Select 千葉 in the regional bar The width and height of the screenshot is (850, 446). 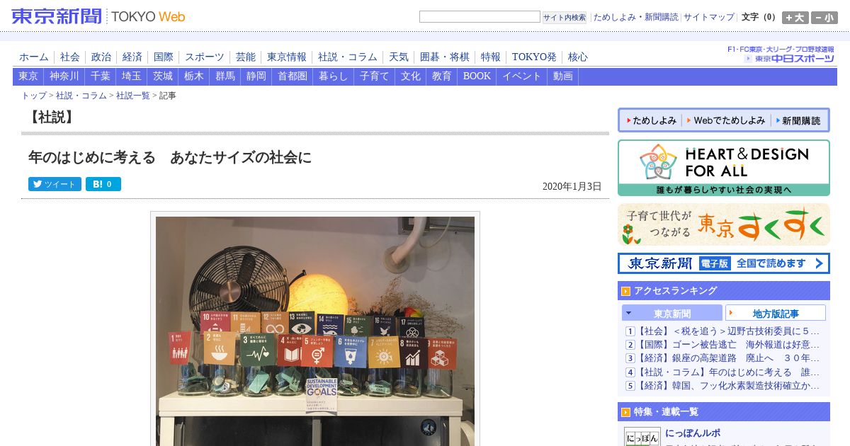[101, 76]
